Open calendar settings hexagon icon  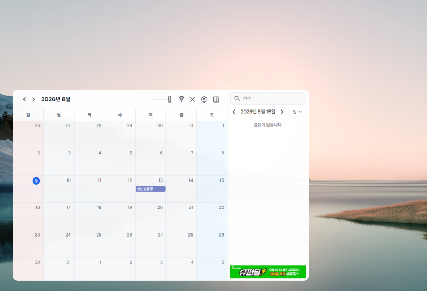tap(204, 99)
